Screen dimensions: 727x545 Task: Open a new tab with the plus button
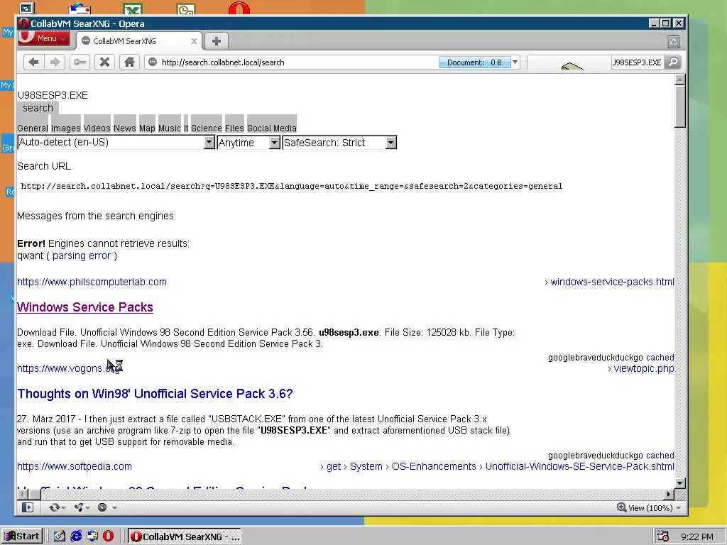point(216,41)
